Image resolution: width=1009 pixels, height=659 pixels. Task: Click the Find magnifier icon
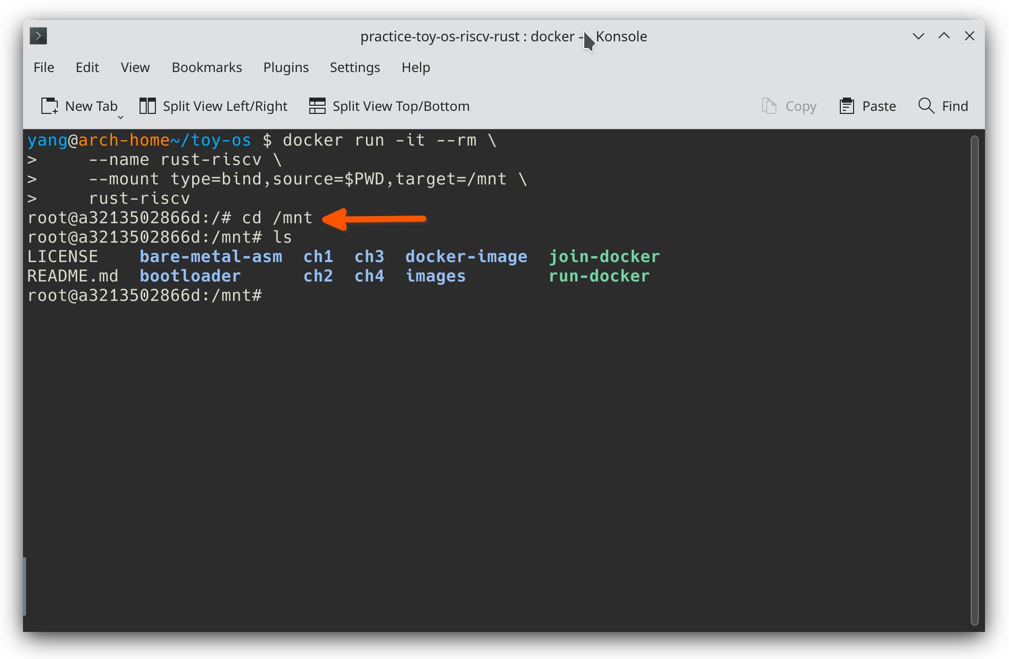926,106
